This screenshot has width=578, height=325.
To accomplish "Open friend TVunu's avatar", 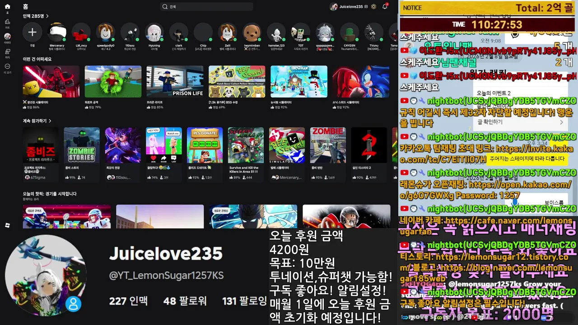I will pos(374,32).
